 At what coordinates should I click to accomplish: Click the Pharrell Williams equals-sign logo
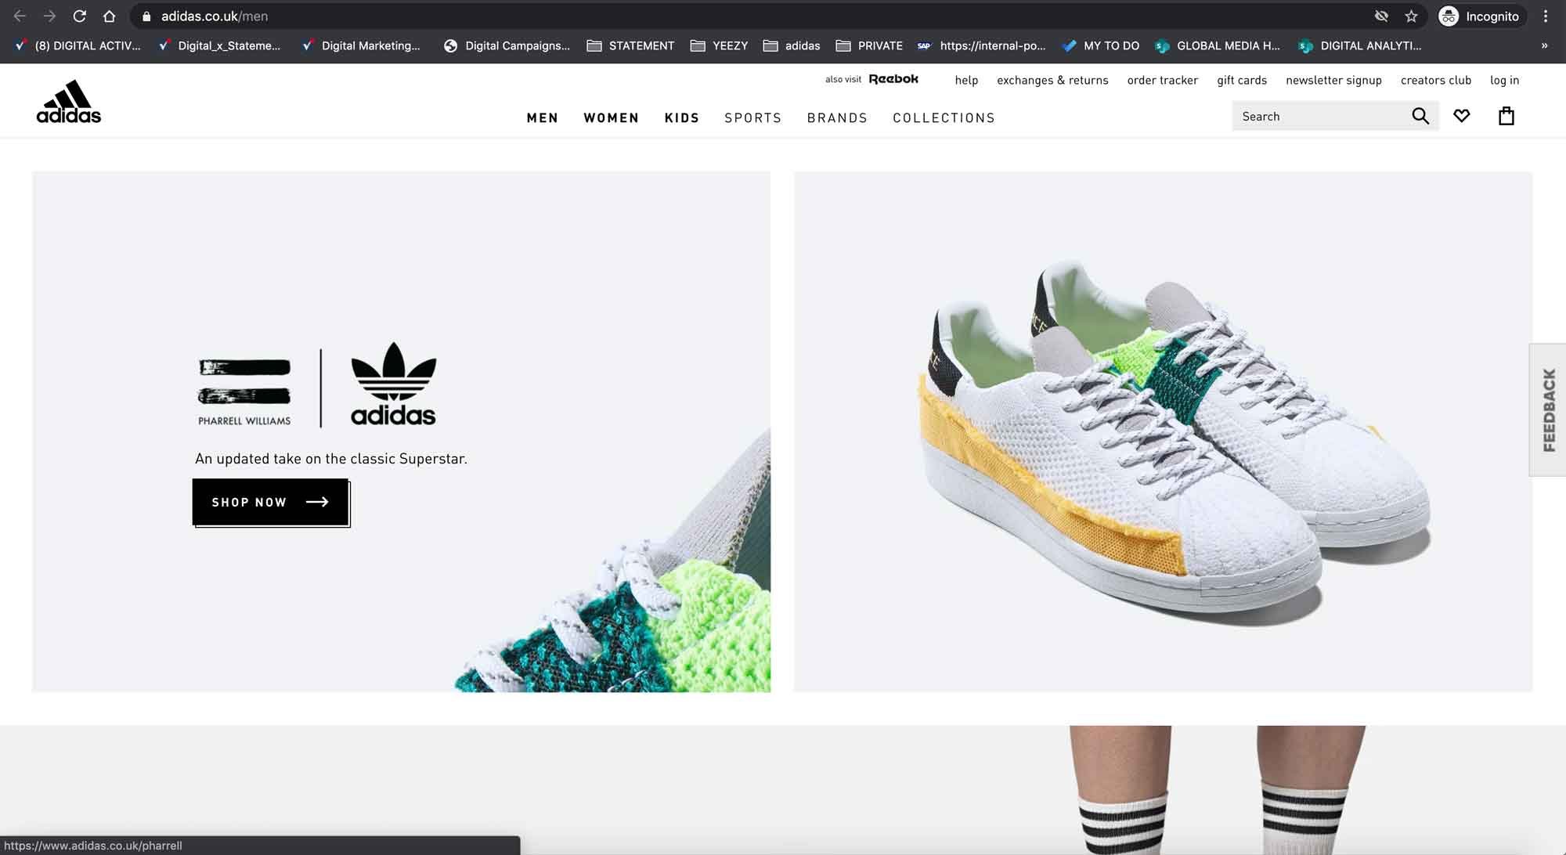pos(244,391)
